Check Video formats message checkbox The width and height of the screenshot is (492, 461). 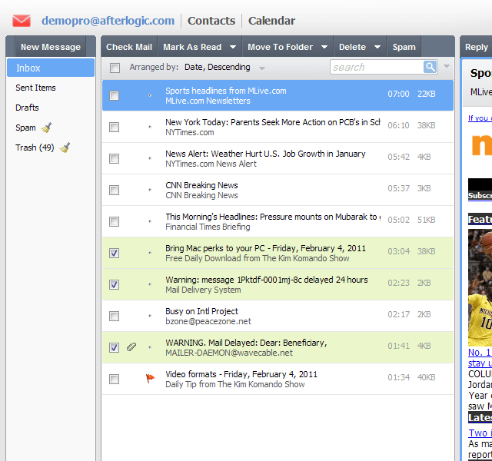(115, 379)
